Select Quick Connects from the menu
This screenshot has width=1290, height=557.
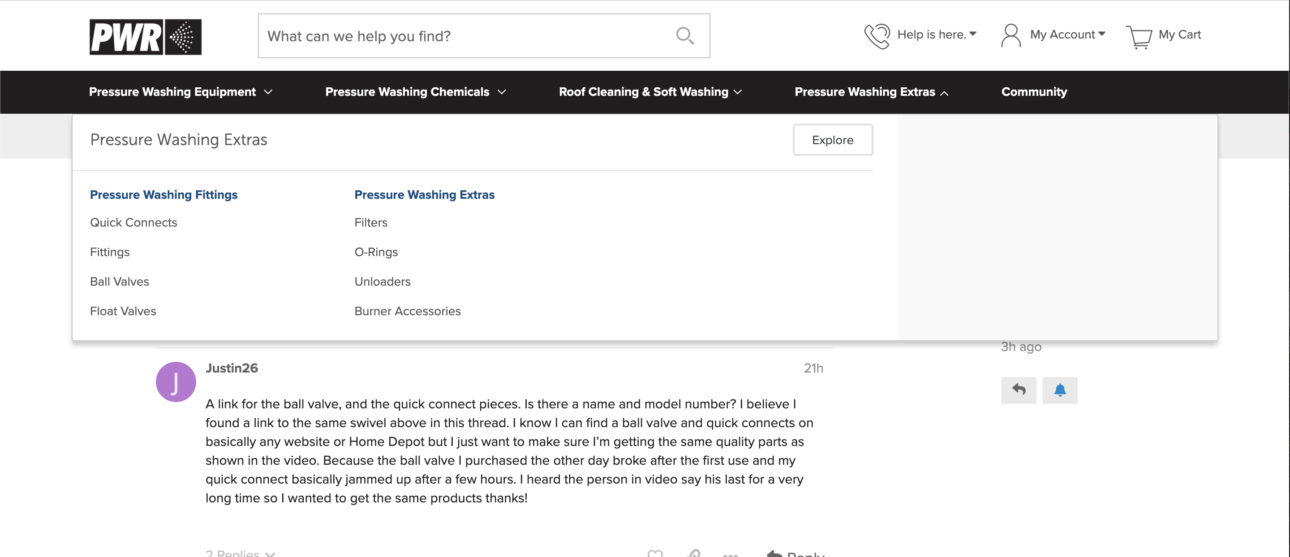134,223
